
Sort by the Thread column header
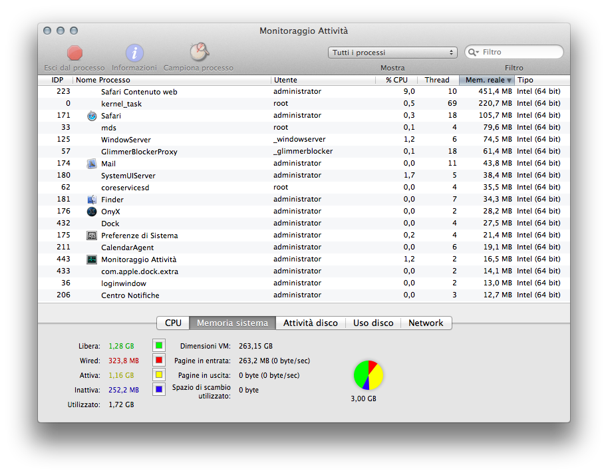(437, 80)
